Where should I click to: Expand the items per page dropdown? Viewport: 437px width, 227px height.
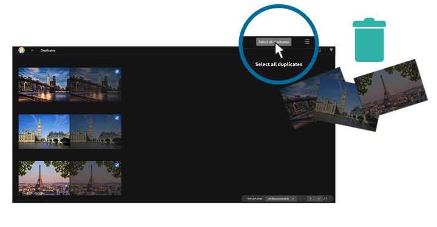280,198
